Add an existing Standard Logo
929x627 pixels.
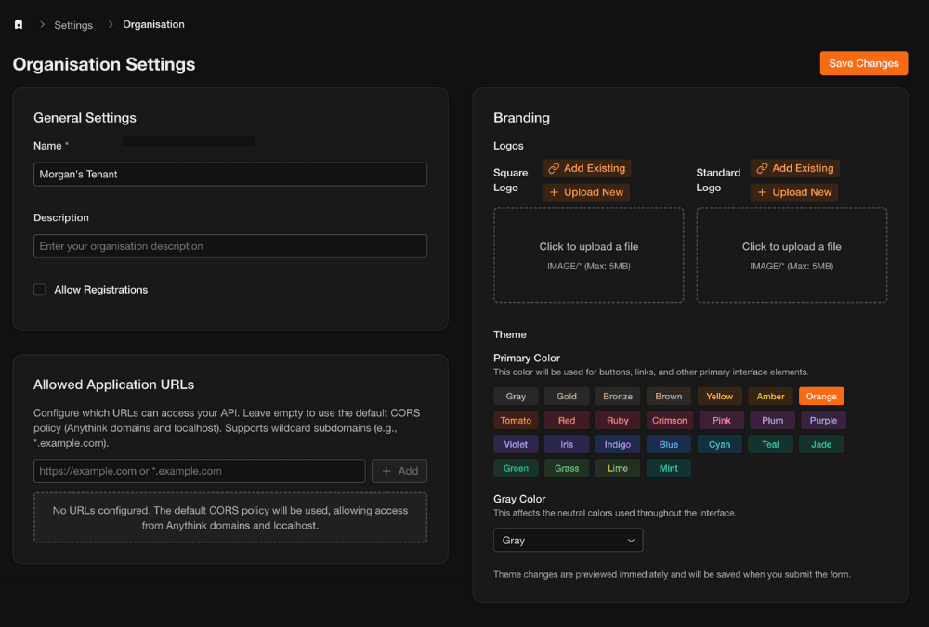pyautogui.click(x=794, y=168)
